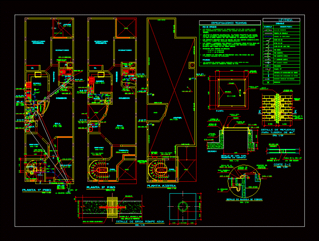Select the 'COMEDOR' label in second floor plan
The width and height of the screenshot is (319, 241).
(124, 98)
